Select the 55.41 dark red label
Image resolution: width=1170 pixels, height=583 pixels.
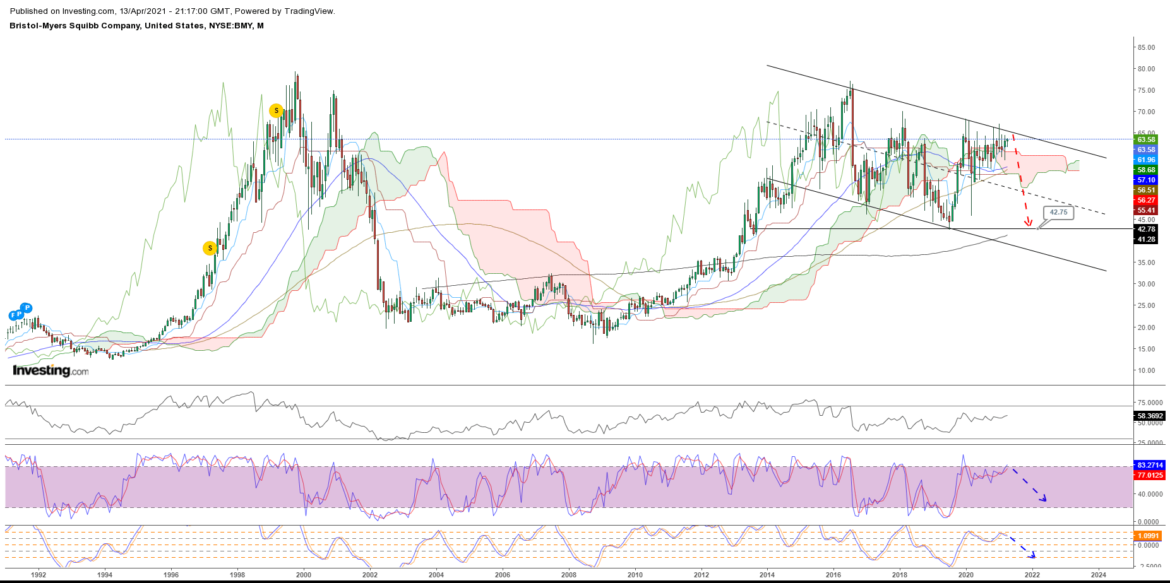click(x=1146, y=210)
